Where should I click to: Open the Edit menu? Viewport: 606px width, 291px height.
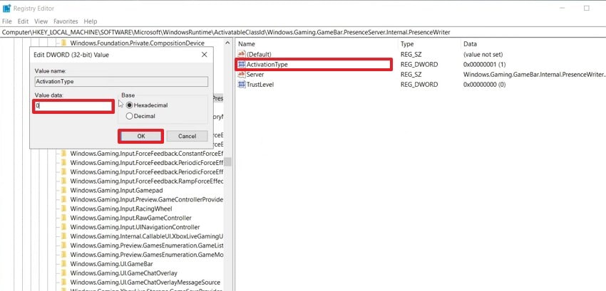point(24,21)
